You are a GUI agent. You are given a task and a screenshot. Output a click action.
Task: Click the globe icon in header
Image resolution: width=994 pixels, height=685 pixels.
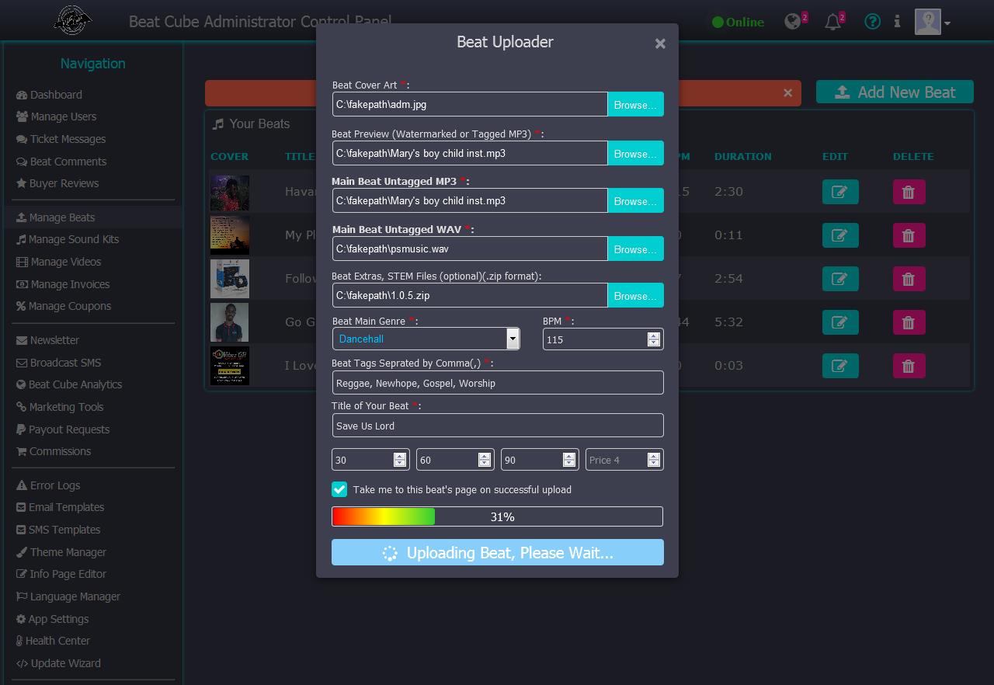click(792, 22)
